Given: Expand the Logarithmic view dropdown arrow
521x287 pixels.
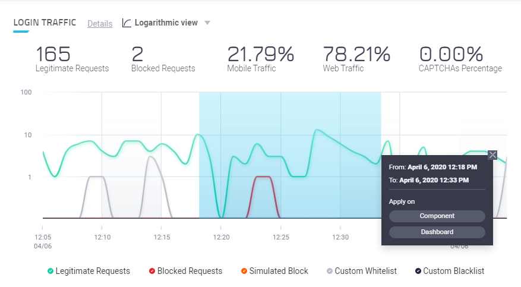Looking at the screenshot, I should click(x=207, y=23).
